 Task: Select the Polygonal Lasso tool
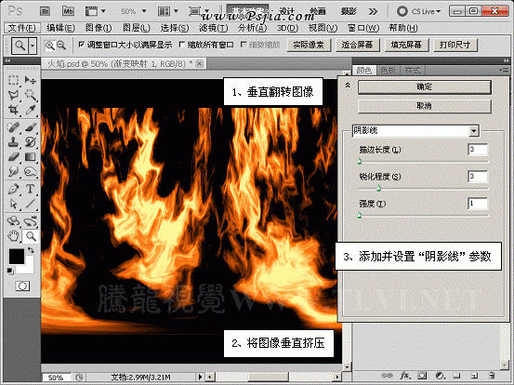(13, 95)
